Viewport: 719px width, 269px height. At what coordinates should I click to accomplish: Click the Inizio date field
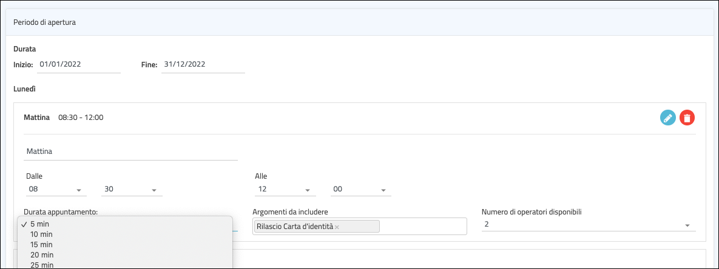[79, 64]
